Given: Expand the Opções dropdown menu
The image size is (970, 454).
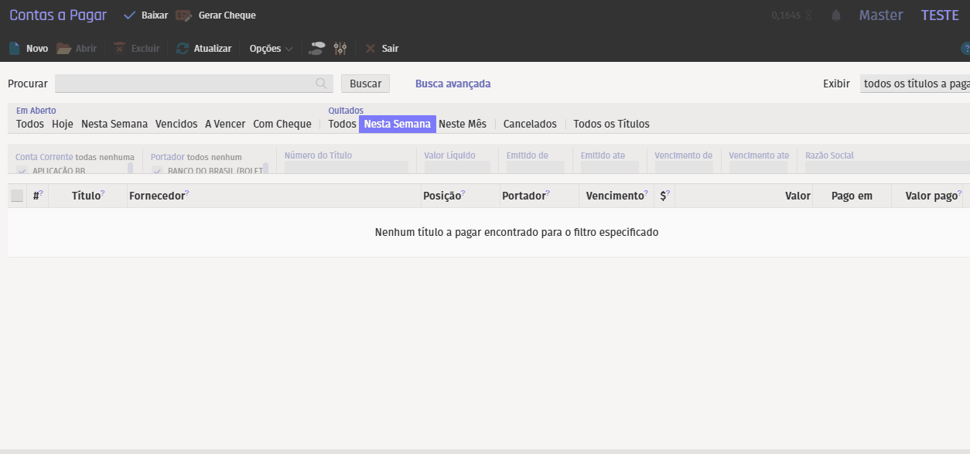Looking at the screenshot, I should pyautogui.click(x=271, y=49).
